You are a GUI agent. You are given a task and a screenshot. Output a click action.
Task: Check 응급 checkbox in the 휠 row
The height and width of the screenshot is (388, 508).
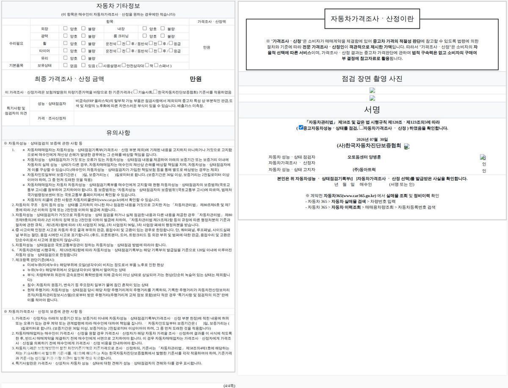click(x=171, y=43)
